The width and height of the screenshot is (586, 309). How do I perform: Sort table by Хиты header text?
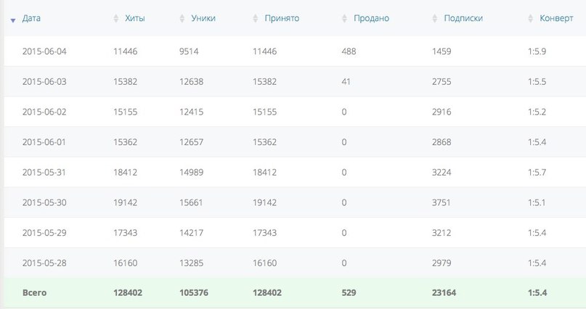coord(135,18)
